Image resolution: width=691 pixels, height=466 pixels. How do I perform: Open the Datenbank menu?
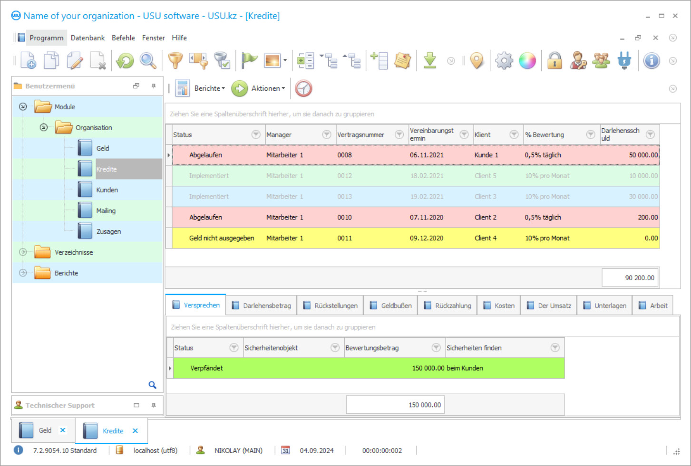click(88, 38)
